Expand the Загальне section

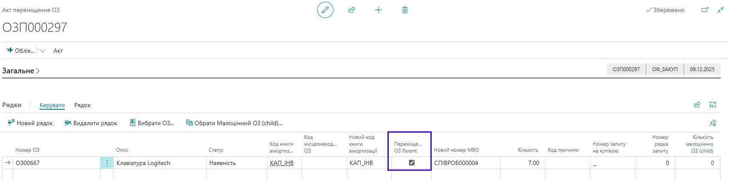click(x=21, y=71)
